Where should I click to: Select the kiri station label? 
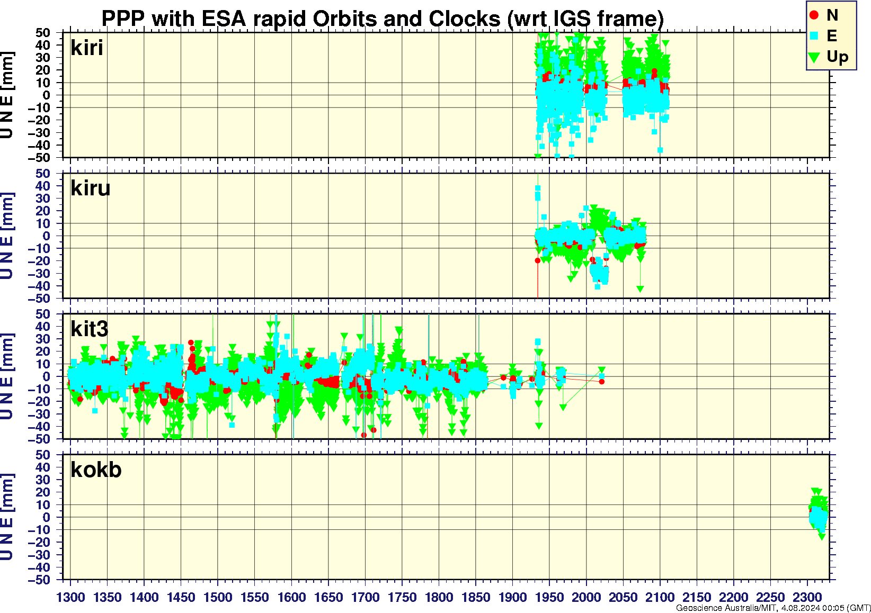coord(87,48)
